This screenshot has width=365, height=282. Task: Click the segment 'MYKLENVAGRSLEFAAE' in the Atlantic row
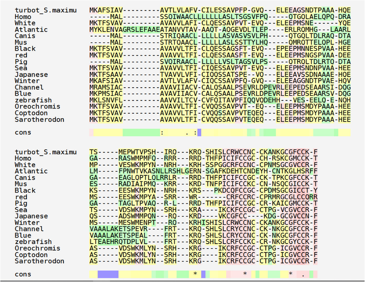coord(125,30)
